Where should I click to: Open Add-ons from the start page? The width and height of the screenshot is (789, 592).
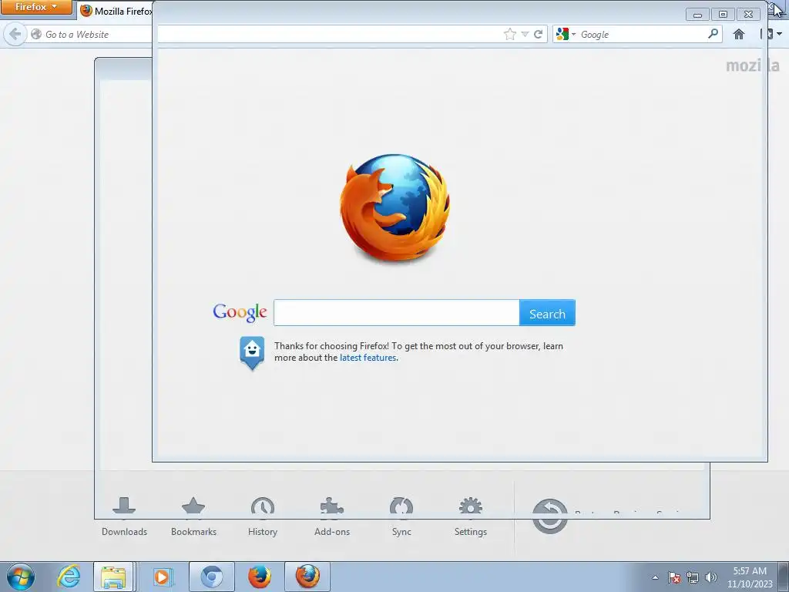pyautogui.click(x=332, y=516)
